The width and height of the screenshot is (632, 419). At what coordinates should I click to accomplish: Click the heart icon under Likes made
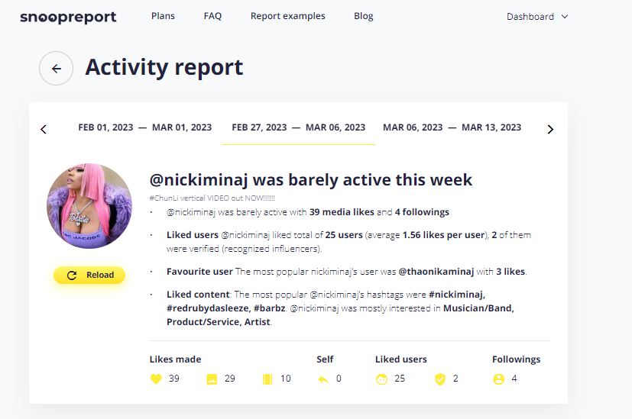(x=156, y=379)
